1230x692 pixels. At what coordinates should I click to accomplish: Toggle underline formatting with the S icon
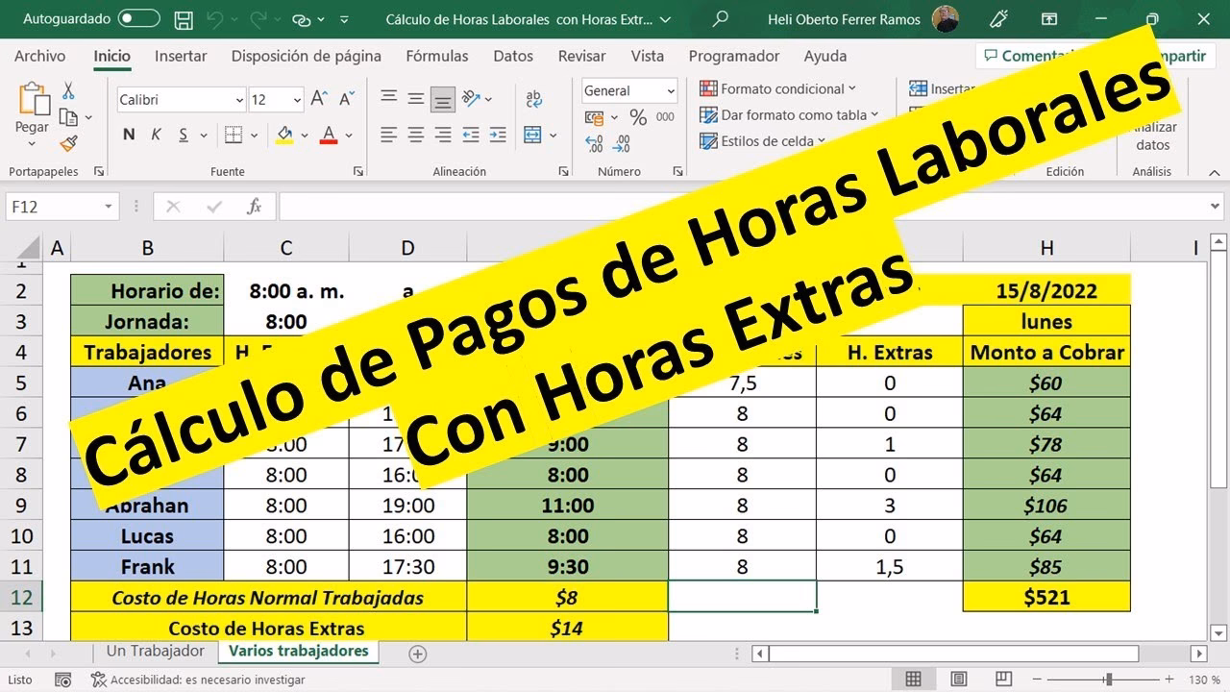tap(181, 135)
